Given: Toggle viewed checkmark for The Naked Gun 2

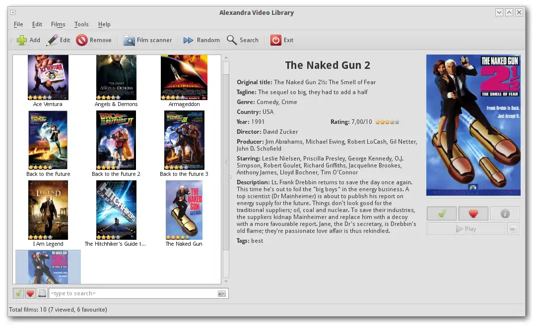Looking at the screenshot, I should [442, 214].
